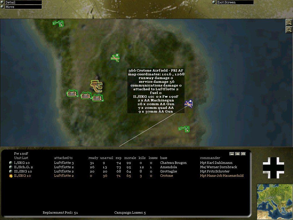Select the rightmost green factory icon
The width and height of the screenshot is (293, 220).
tap(98, 98)
